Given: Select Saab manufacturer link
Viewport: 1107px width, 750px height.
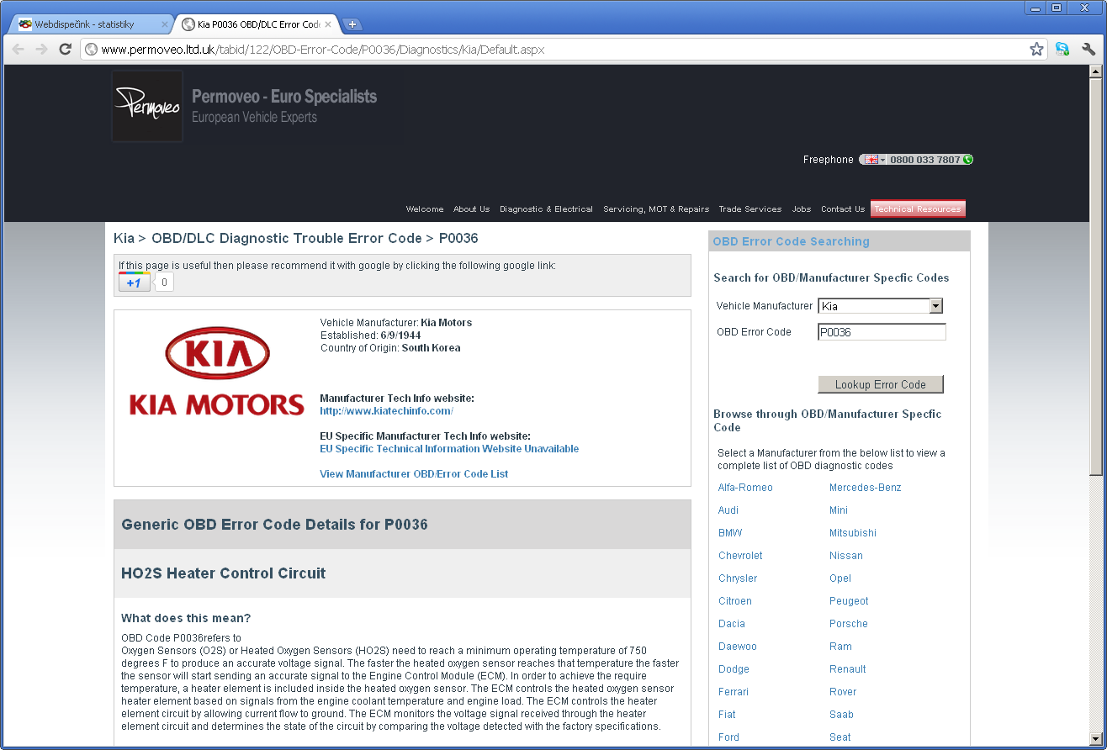Looking at the screenshot, I should [841, 715].
